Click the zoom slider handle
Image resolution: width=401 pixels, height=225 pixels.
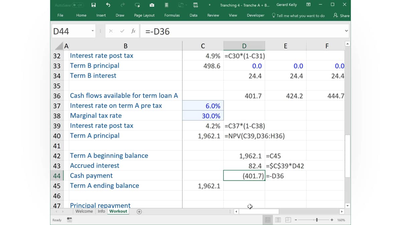coord(317,220)
